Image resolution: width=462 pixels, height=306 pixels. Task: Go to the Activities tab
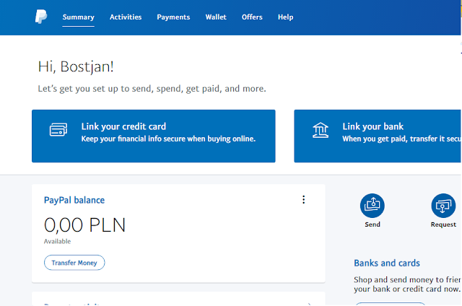click(x=126, y=17)
